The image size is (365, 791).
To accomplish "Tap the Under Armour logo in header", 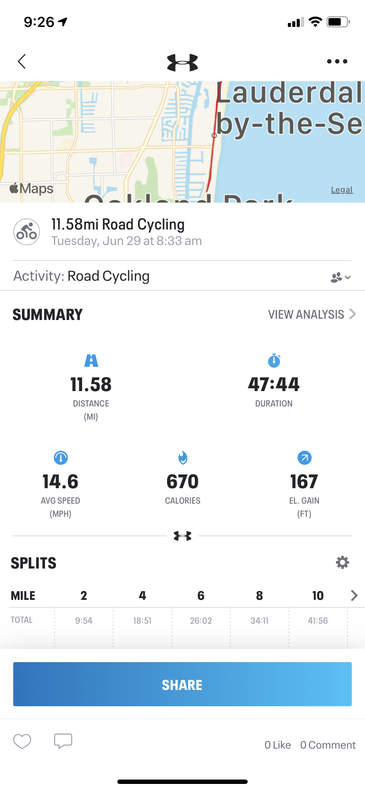I will click(x=182, y=62).
